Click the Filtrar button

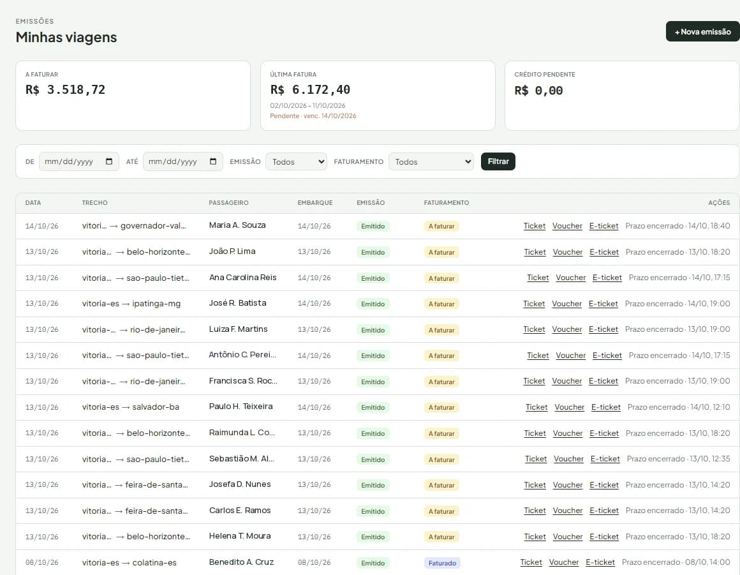point(498,161)
